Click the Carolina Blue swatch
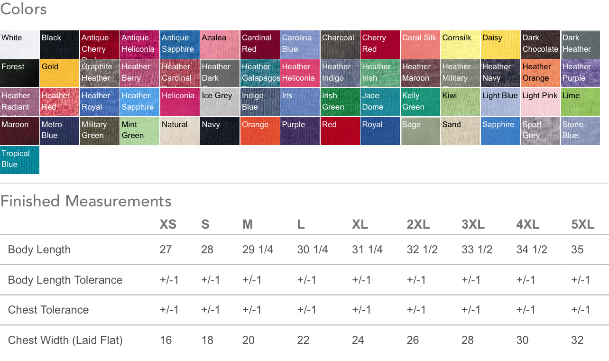Screen dimensions: 609x361 [x=300, y=45]
